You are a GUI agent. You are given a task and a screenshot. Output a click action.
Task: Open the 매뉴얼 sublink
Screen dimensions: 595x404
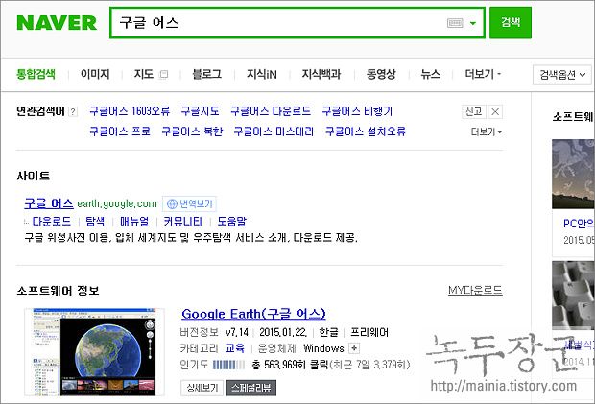[134, 221]
